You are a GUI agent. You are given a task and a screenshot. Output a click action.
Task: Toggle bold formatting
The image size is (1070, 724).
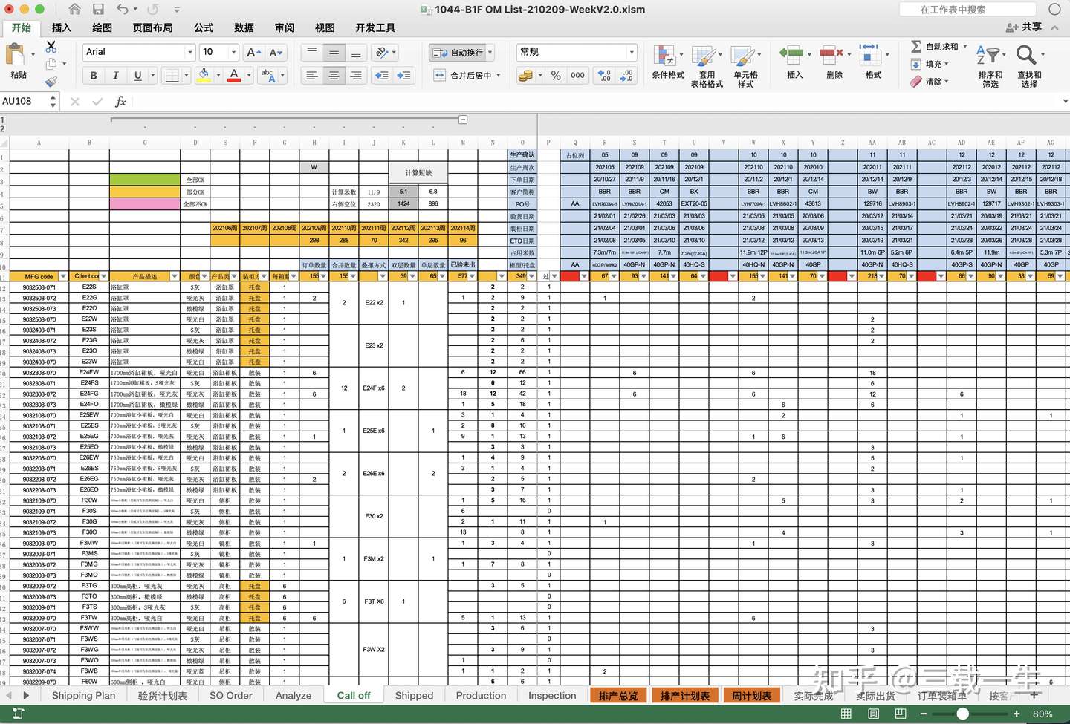click(94, 75)
